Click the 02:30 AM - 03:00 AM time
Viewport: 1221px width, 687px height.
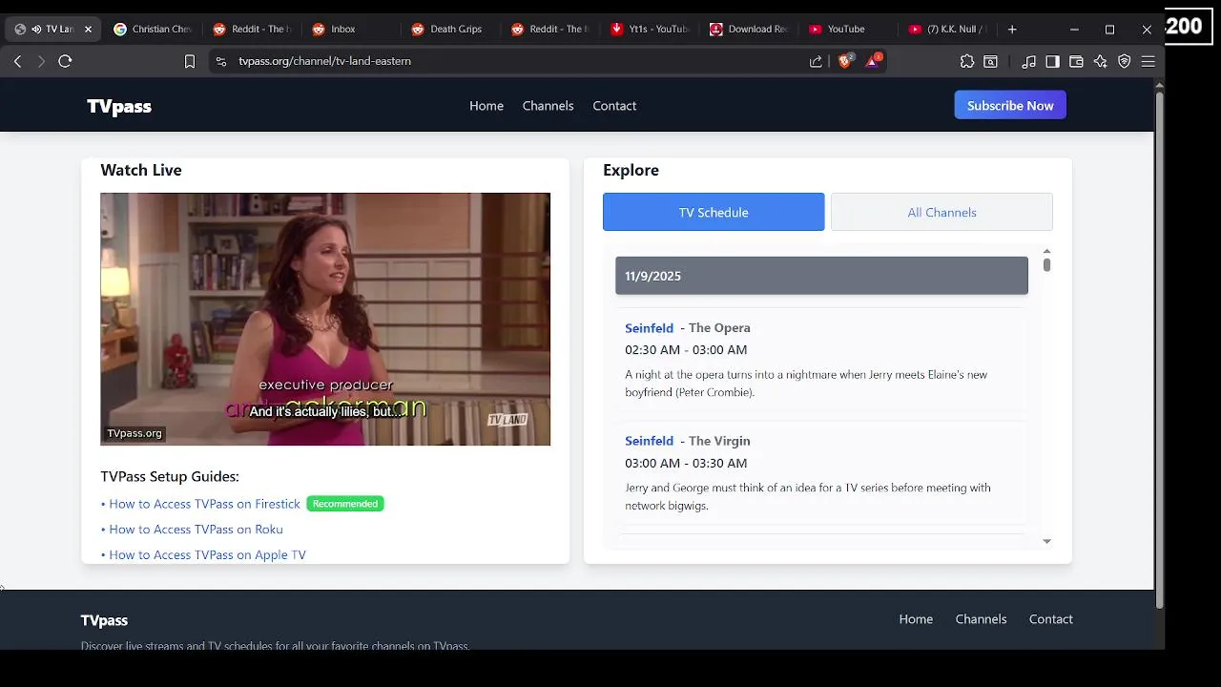pyautogui.click(x=686, y=350)
